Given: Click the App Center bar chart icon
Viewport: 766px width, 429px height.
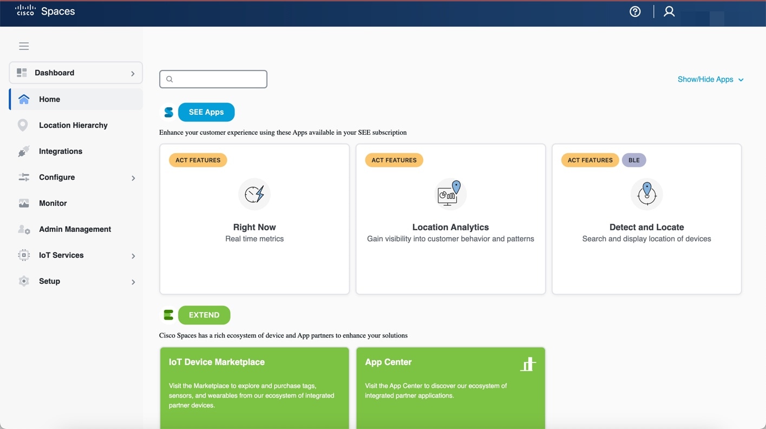Looking at the screenshot, I should 528,364.
